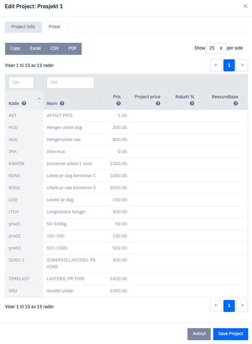Click the Rabatt % help icon

coord(192,103)
